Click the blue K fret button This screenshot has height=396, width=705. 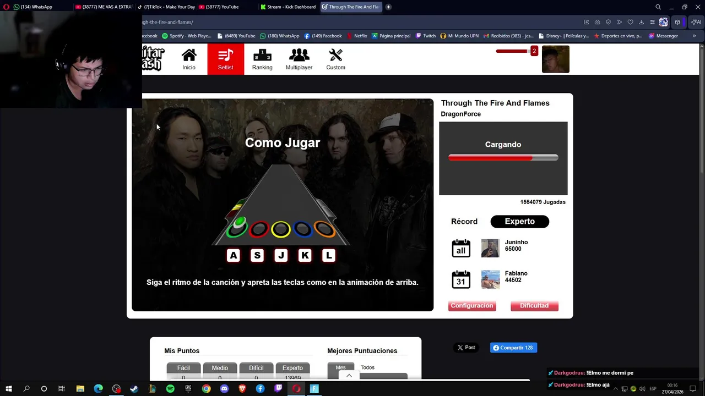tap(303, 229)
